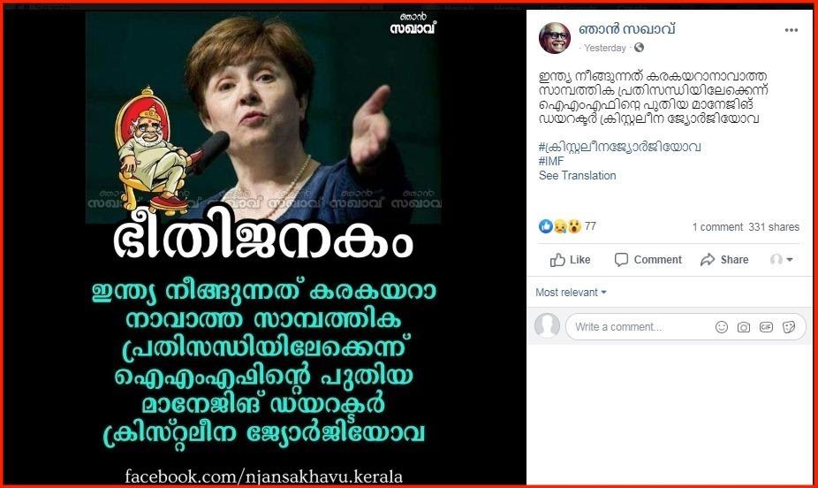Image resolution: width=818 pixels, height=488 pixels.
Task: Add a GIF to the comment
Action: (x=766, y=327)
